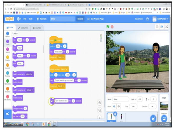Delete the Abby sprite with trash icon
This screenshot has width=174, height=131.
tap(115, 114)
